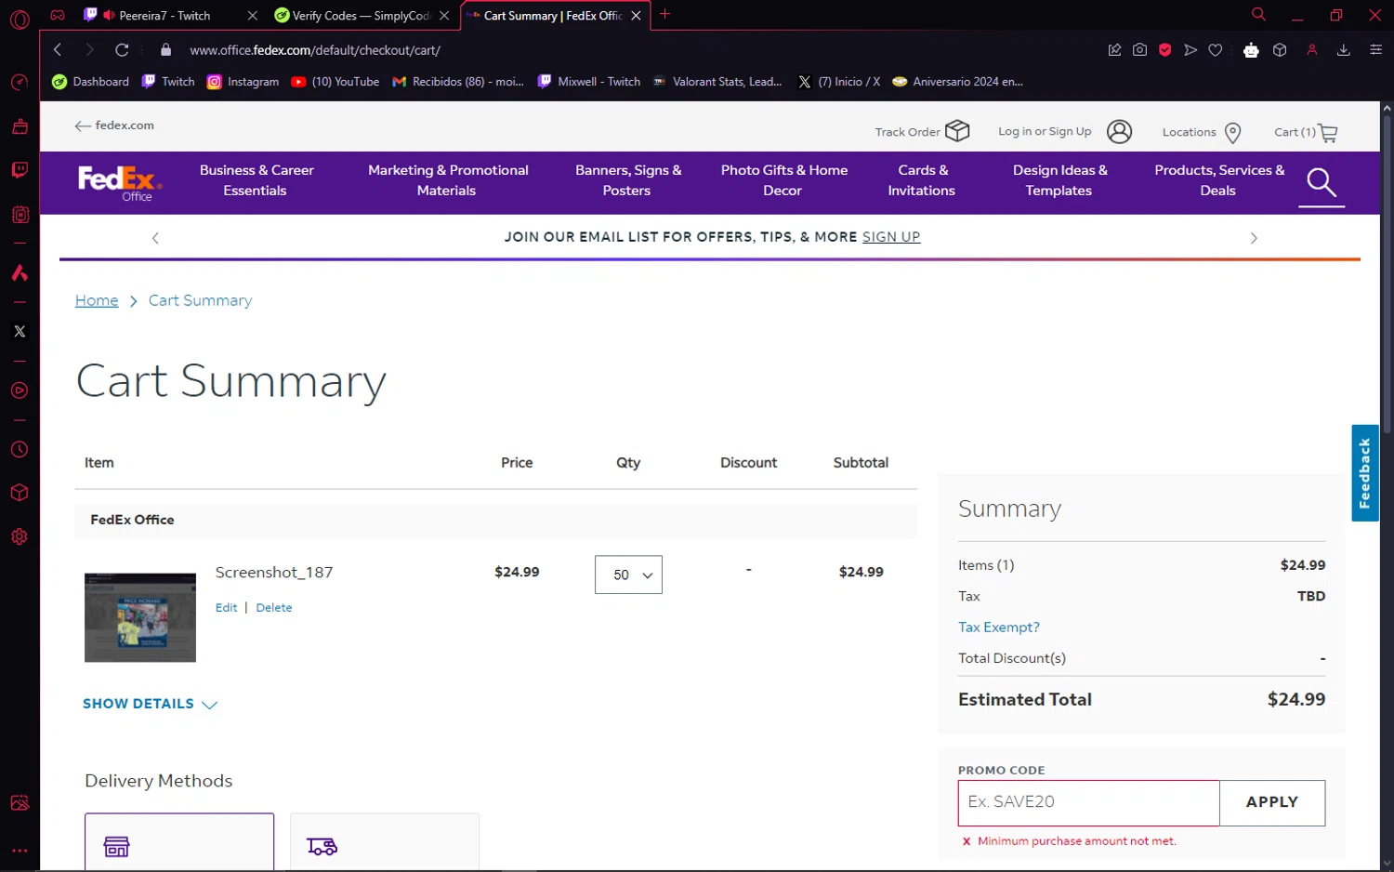This screenshot has height=872, width=1394.
Task: Open the extensions cube in the toolbar
Action: (x=1280, y=50)
